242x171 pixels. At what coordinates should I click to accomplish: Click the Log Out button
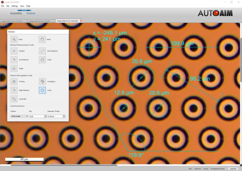click(233, 169)
